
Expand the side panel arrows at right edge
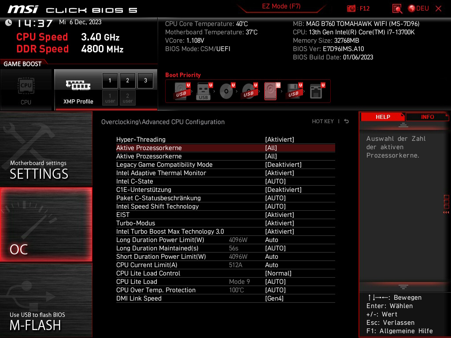point(446,213)
